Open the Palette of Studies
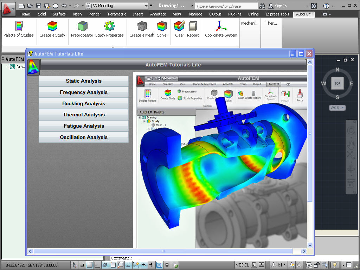 point(19,29)
